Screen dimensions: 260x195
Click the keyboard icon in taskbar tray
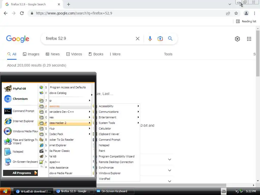(x=223, y=191)
